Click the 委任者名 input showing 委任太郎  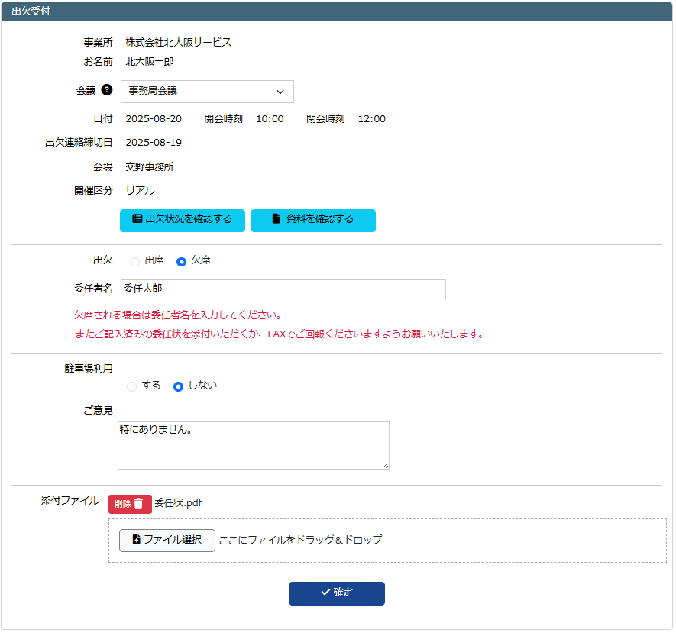pyautogui.click(x=283, y=289)
